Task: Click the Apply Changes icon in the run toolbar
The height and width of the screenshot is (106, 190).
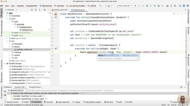Action: [x=139, y=6]
